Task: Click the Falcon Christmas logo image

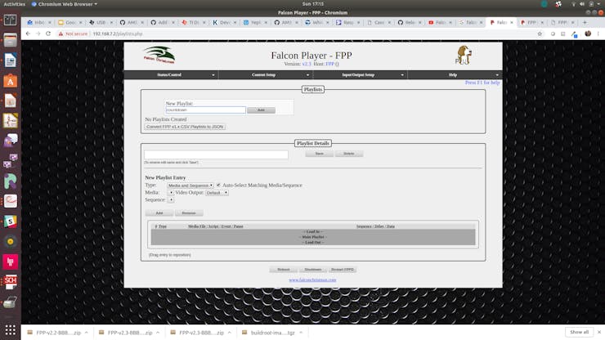Action: (159, 55)
